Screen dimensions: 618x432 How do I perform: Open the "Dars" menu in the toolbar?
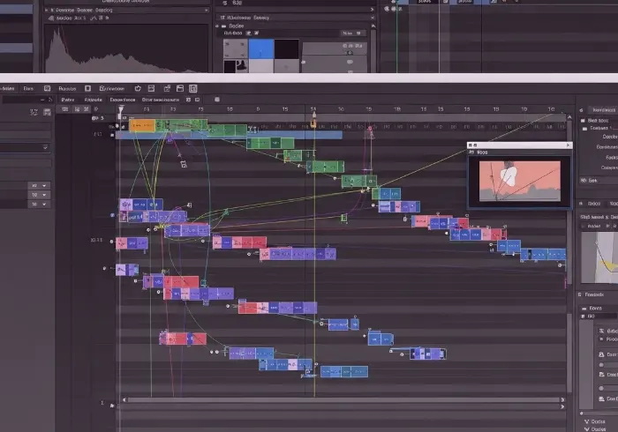(x=28, y=88)
